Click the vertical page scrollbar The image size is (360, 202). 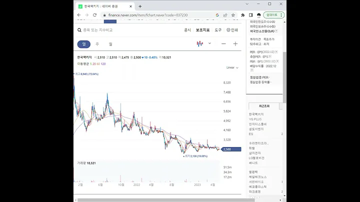tap(284, 77)
